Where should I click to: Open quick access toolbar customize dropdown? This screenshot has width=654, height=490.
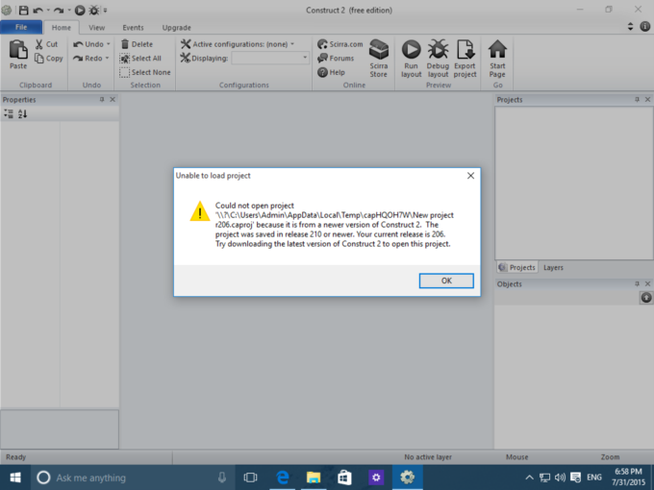coord(105,11)
